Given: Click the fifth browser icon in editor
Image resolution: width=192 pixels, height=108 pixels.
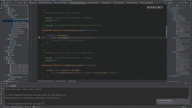Looking at the screenshot, I should (x=159, y=7).
